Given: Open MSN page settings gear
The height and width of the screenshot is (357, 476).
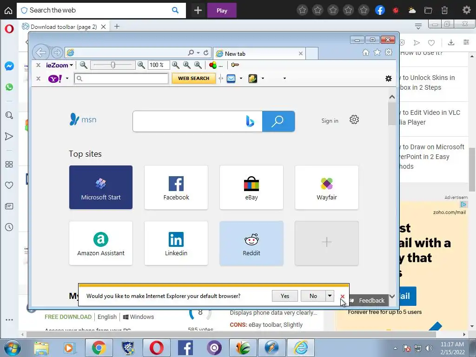Looking at the screenshot, I should [x=354, y=119].
